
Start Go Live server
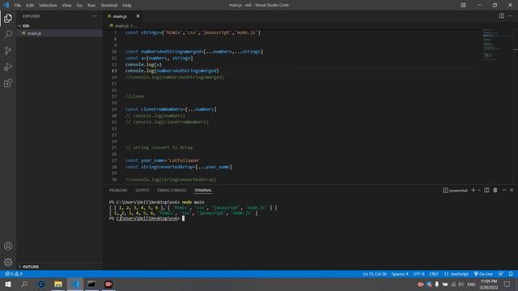pos(483,274)
